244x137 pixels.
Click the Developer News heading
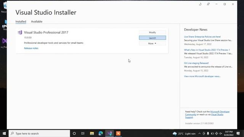pos(196,30)
